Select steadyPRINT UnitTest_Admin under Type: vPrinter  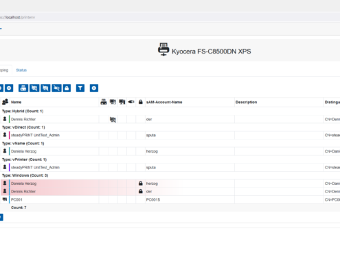click(x=35, y=168)
